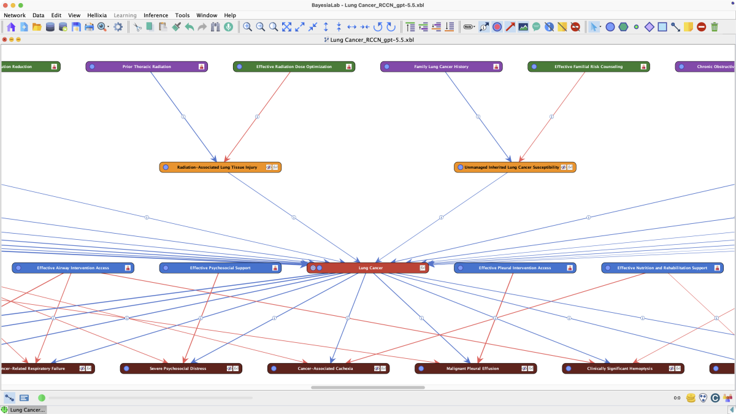The height and width of the screenshot is (414, 736).
Task: Open the Tools menu
Action: (x=182, y=15)
